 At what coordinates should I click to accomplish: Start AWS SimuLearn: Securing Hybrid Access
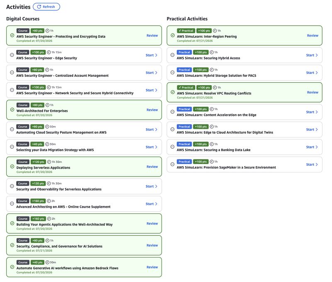312,55
